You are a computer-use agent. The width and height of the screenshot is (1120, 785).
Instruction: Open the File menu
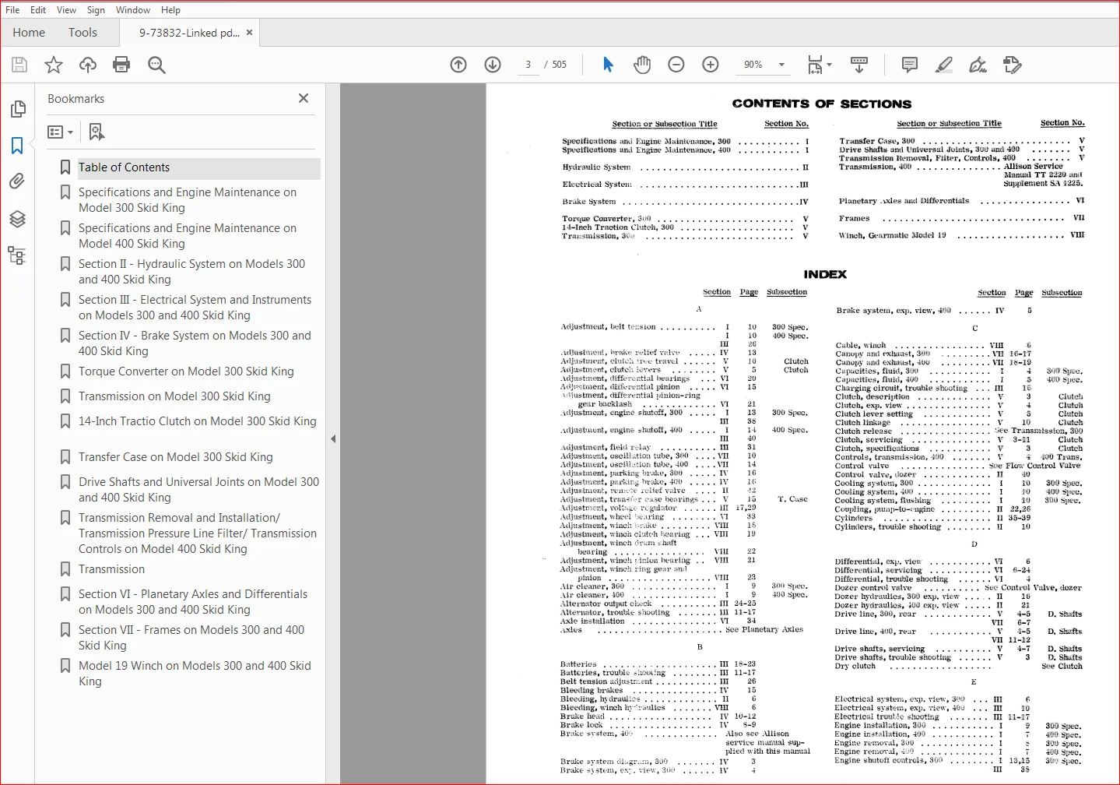(12, 9)
